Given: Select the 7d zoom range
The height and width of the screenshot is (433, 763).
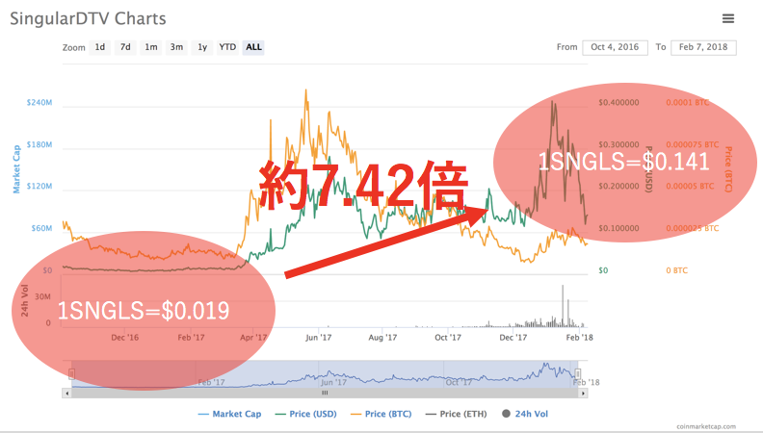Looking at the screenshot, I should pyautogui.click(x=125, y=47).
